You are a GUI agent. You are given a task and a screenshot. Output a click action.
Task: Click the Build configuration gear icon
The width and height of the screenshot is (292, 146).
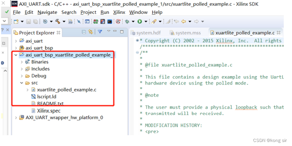click(x=45, y=21)
